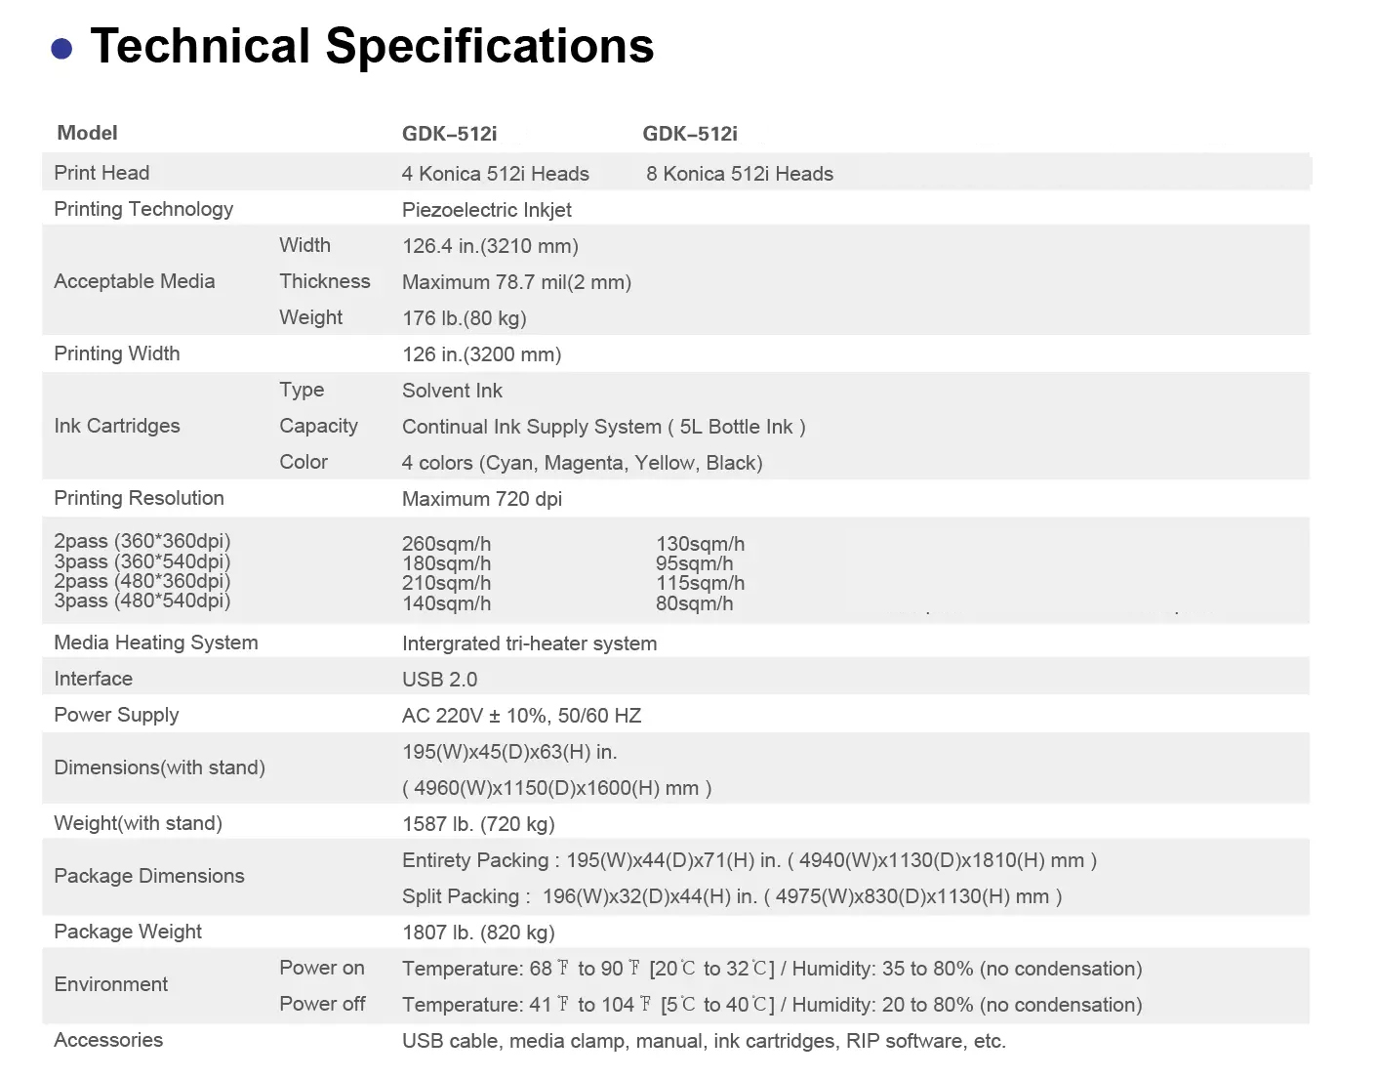Select the Model row header label
This screenshot has width=1377, height=1078.
pyautogui.click(x=87, y=133)
